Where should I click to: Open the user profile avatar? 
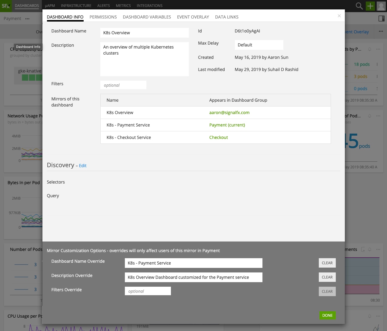click(381, 6)
